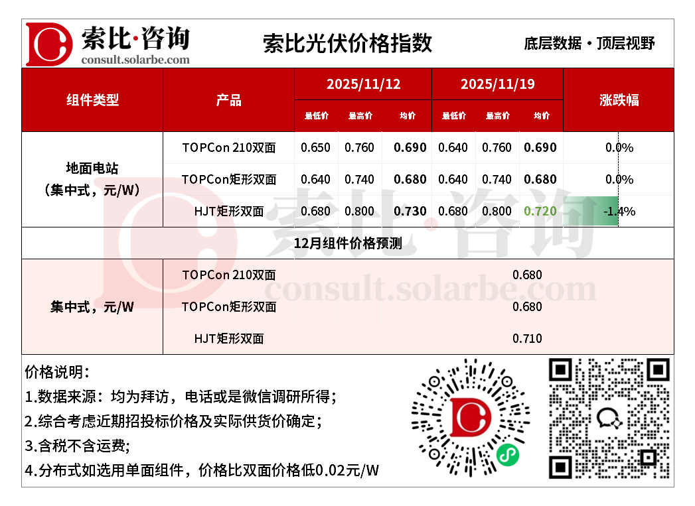Image resolution: width=695 pixels, height=506 pixels.
Task: Click the 索比光伏价格指数 title
Action: [348, 43]
